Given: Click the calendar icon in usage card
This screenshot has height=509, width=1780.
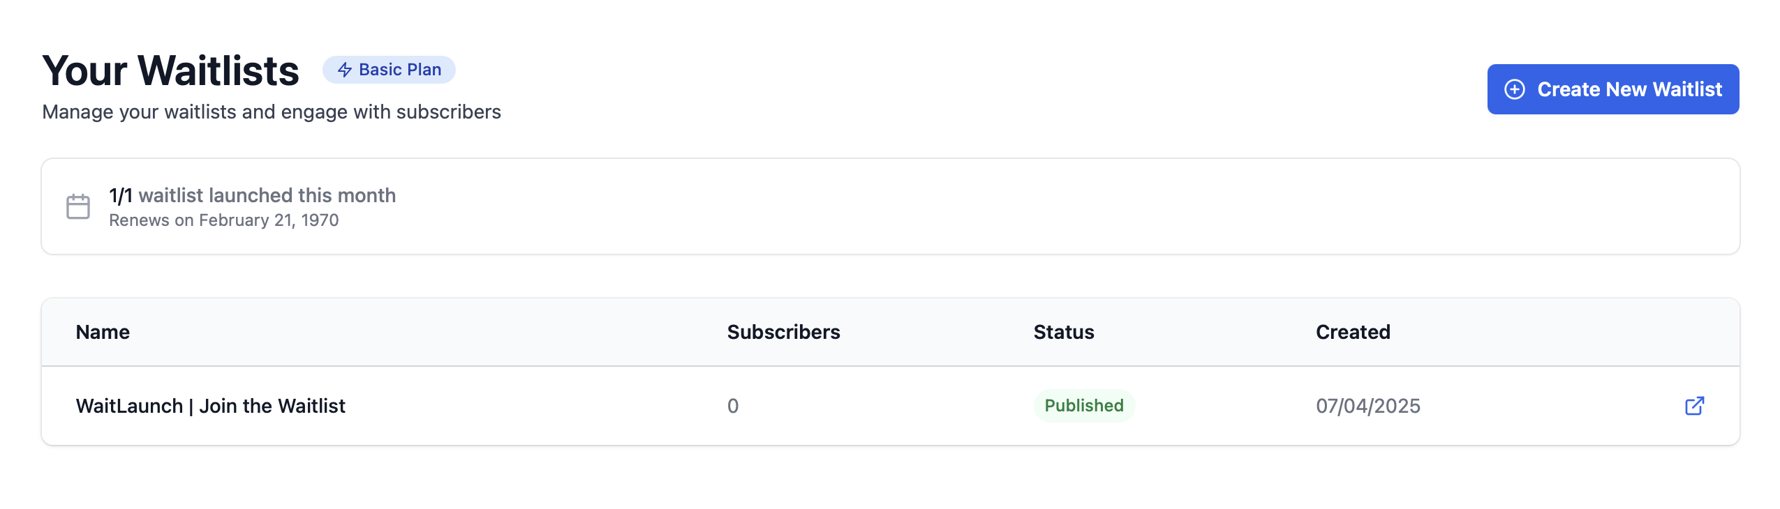Looking at the screenshot, I should pyautogui.click(x=78, y=206).
